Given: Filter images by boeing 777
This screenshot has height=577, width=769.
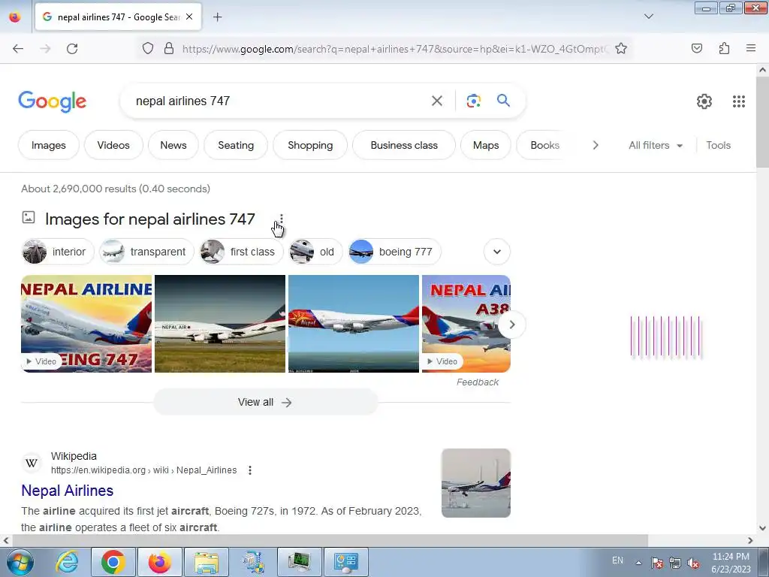Looking at the screenshot, I should [x=394, y=252].
